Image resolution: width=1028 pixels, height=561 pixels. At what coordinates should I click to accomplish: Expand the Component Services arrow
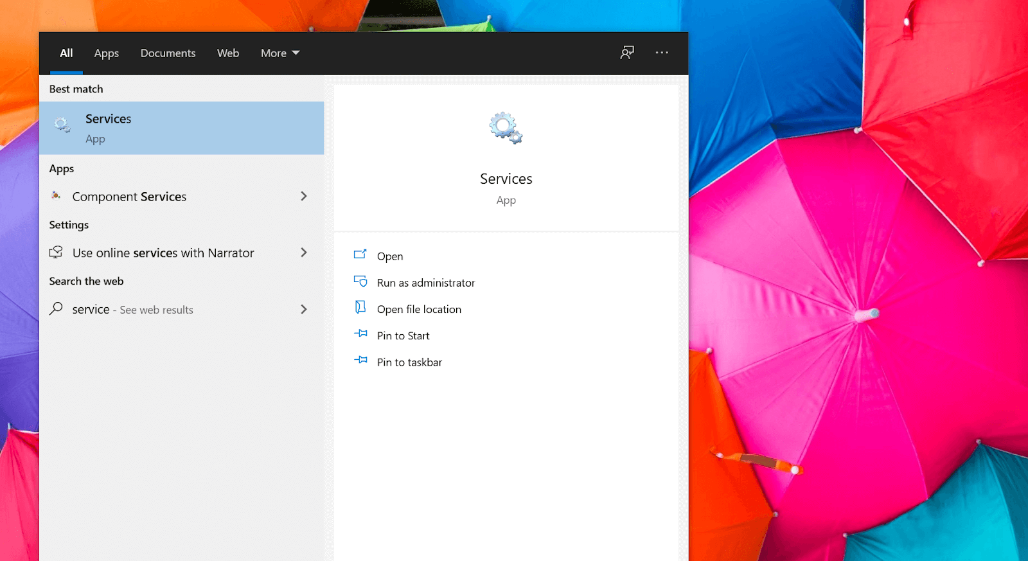coord(304,196)
